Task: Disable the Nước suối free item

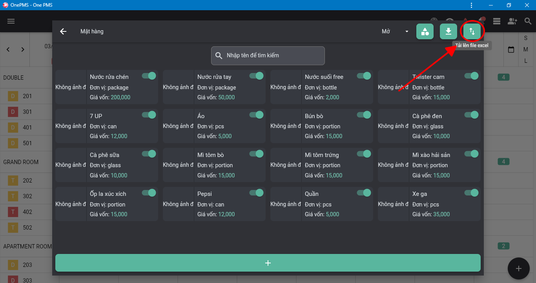Action: click(x=364, y=76)
